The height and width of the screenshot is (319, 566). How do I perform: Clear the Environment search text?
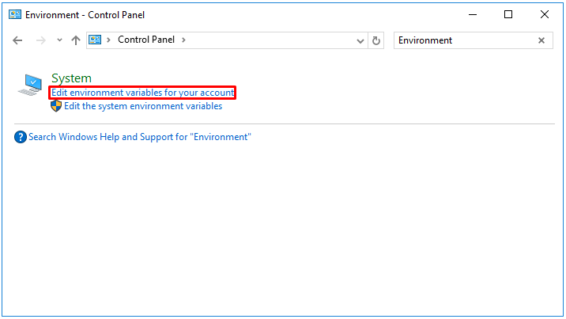[541, 40]
